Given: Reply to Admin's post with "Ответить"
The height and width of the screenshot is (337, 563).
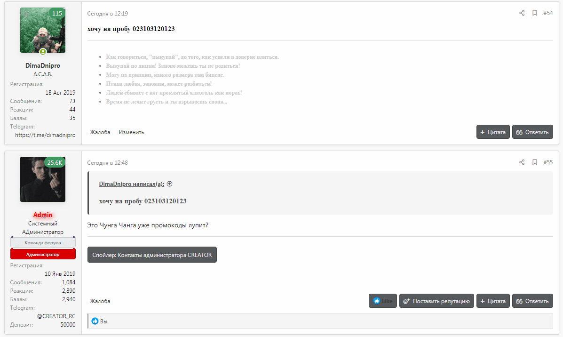Looking at the screenshot, I should (532, 301).
